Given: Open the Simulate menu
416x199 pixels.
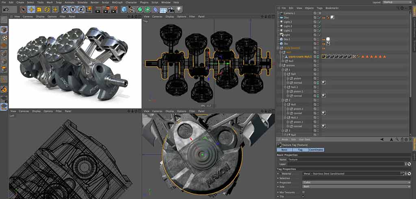Looking at the screenshot, I should (x=82, y=2).
